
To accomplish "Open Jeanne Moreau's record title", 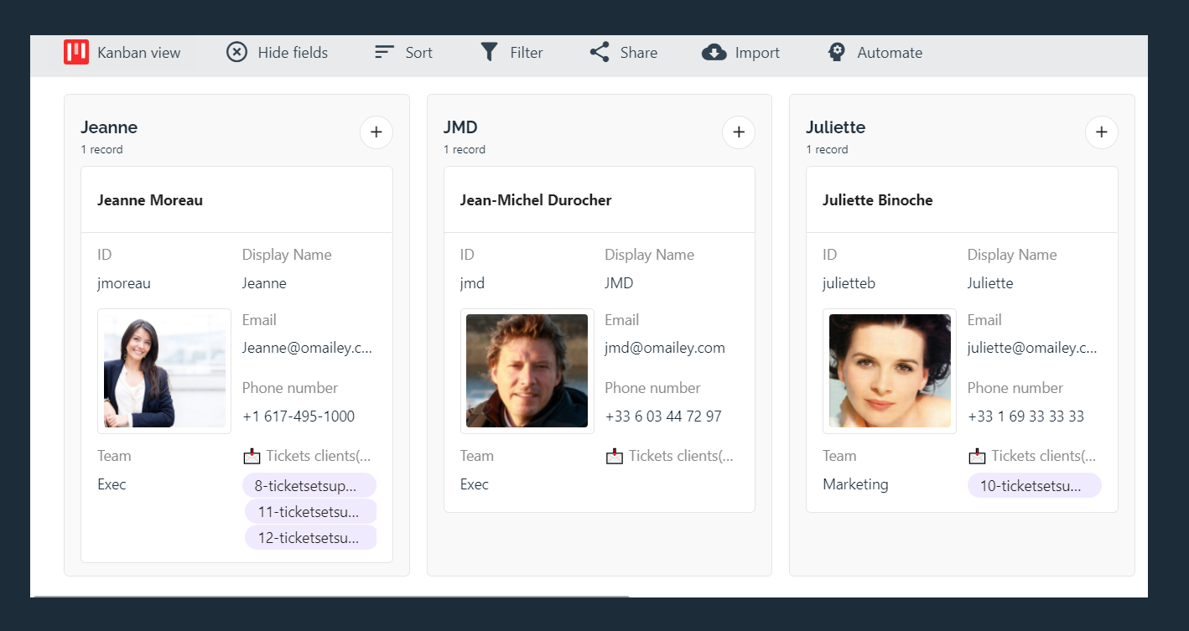I will [x=150, y=200].
